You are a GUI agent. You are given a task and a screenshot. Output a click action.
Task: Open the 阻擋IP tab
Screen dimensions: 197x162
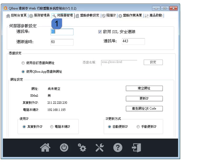pyautogui.click(x=109, y=16)
